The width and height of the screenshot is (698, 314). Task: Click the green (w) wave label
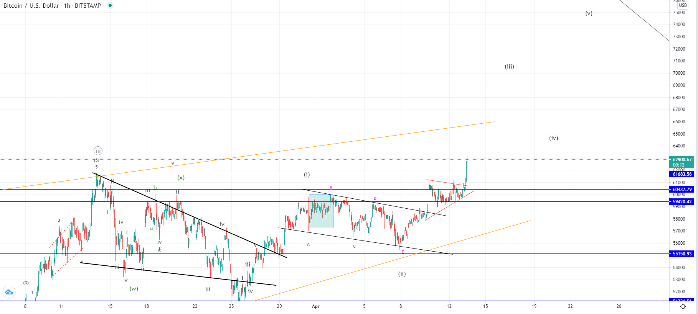pos(134,289)
